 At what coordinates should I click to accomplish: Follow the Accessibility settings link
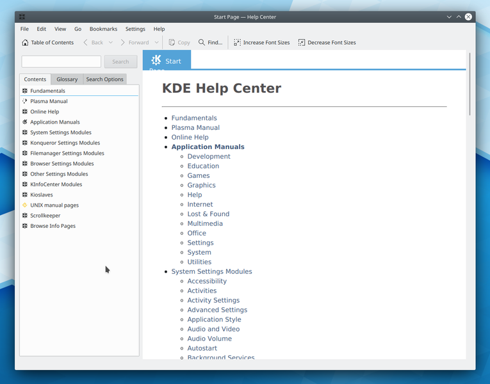pyautogui.click(x=207, y=281)
